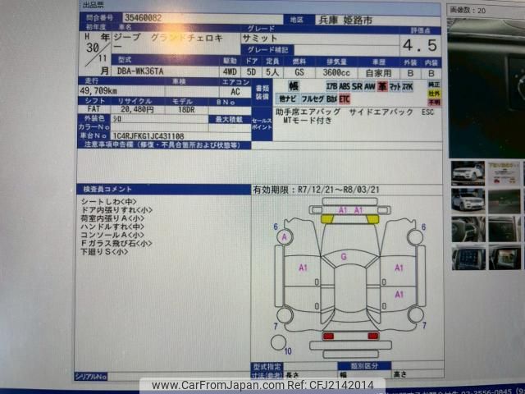
Task: Click the 4.5 evaluation score
Action: [x=419, y=45]
